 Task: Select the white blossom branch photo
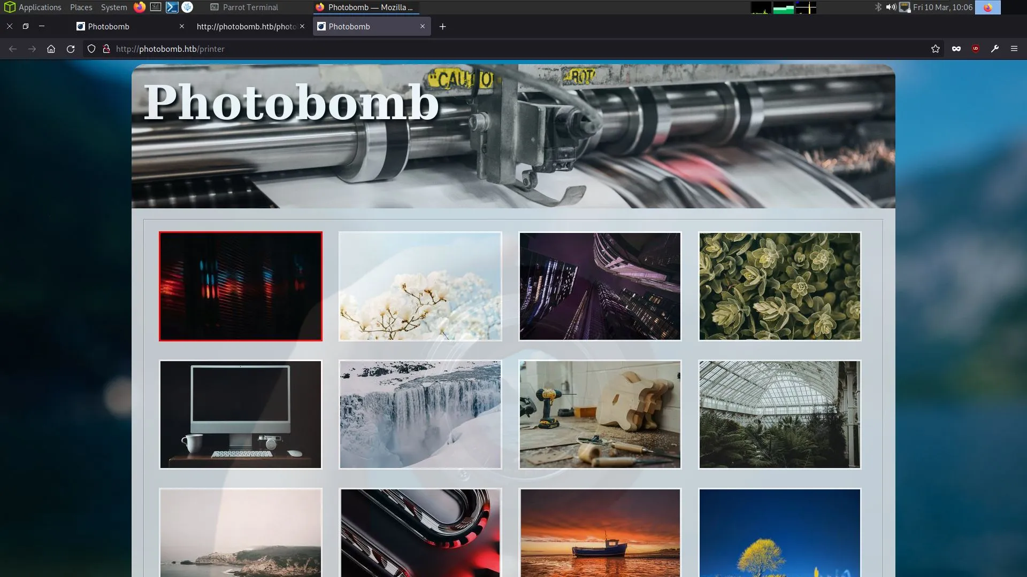tap(420, 286)
